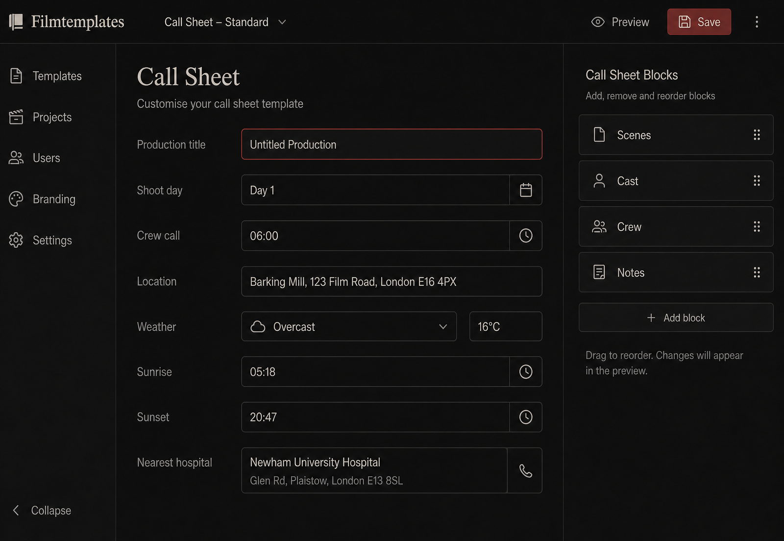The width and height of the screenshot is (784, 541).
Task: Open the clock picker for Sunset
Action: [x=526, y=417]
